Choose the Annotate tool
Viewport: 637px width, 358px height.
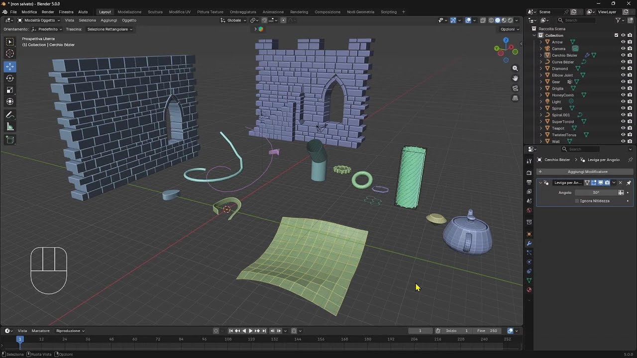coord(10,115)
